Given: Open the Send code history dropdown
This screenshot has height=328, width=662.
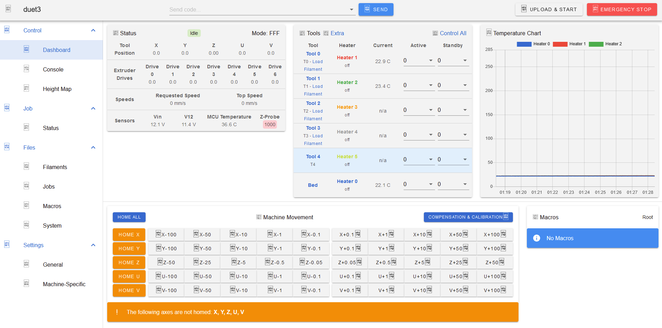Looking at the screenshot, I should tap(352, 10).
